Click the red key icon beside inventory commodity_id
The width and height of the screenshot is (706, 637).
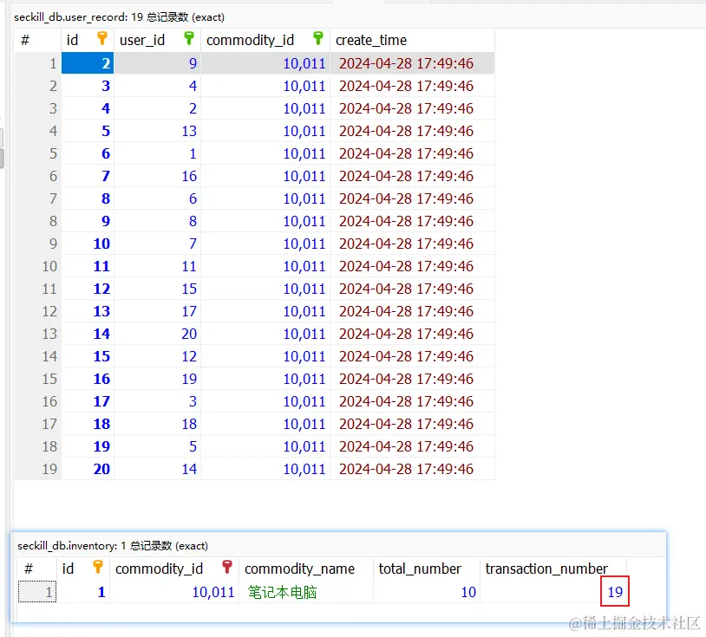pyautogui.click(x=227, y=567)
